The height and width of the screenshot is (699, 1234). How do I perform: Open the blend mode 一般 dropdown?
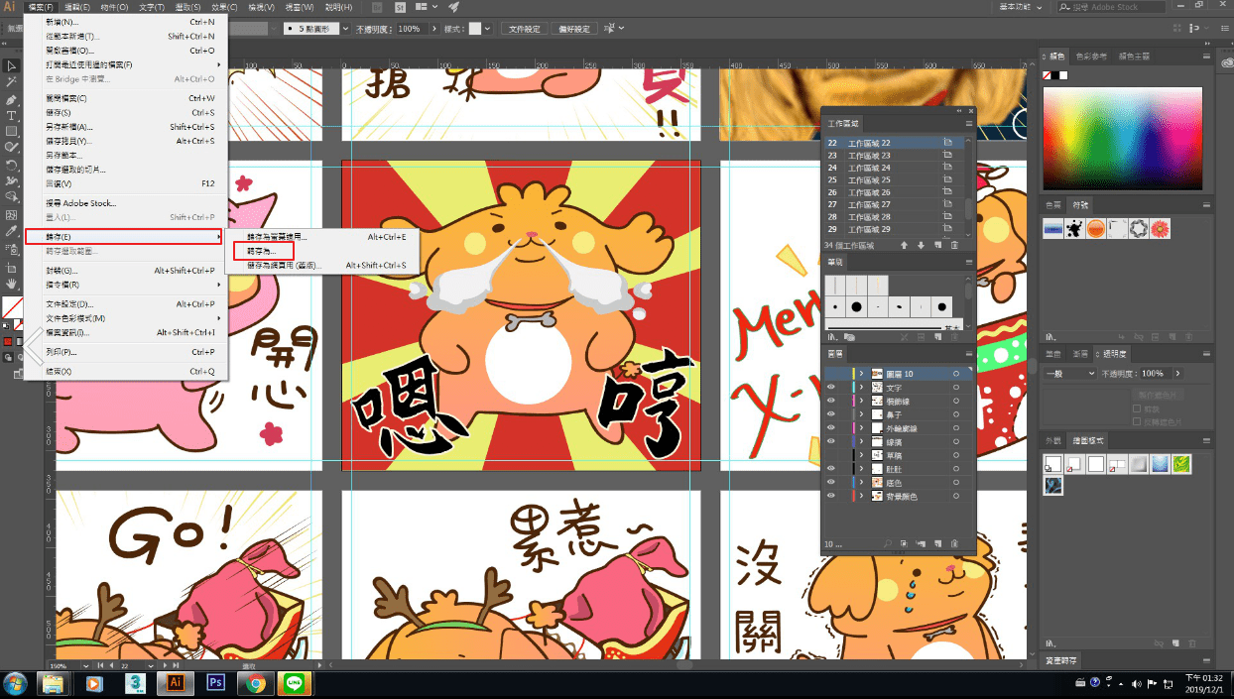[x=1069, y=373]
